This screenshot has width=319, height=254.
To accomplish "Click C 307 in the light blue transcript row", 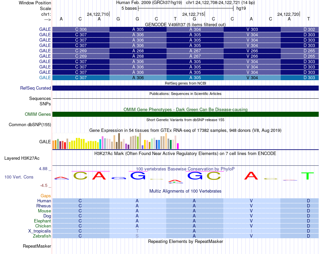I will [x=81, y=78].
